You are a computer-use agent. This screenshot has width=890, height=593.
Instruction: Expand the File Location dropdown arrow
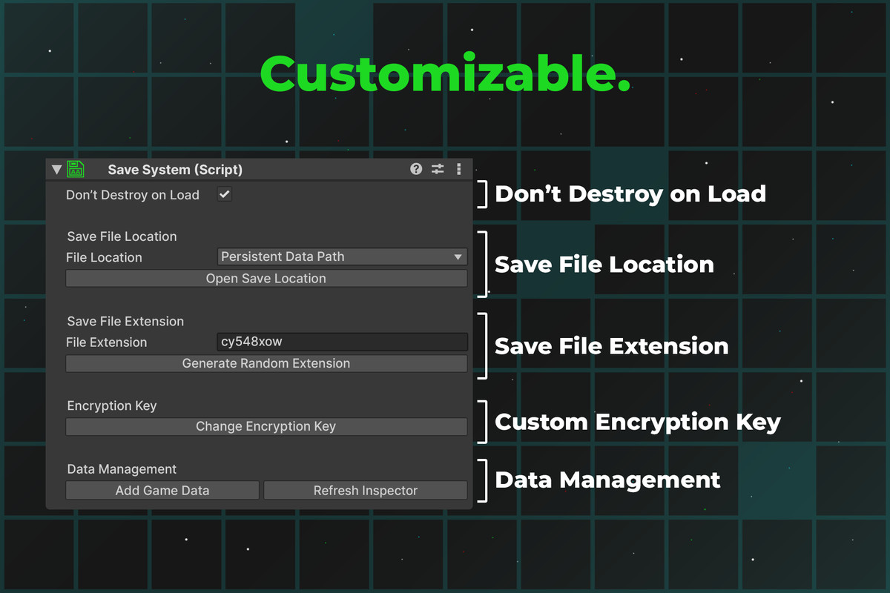460,256
